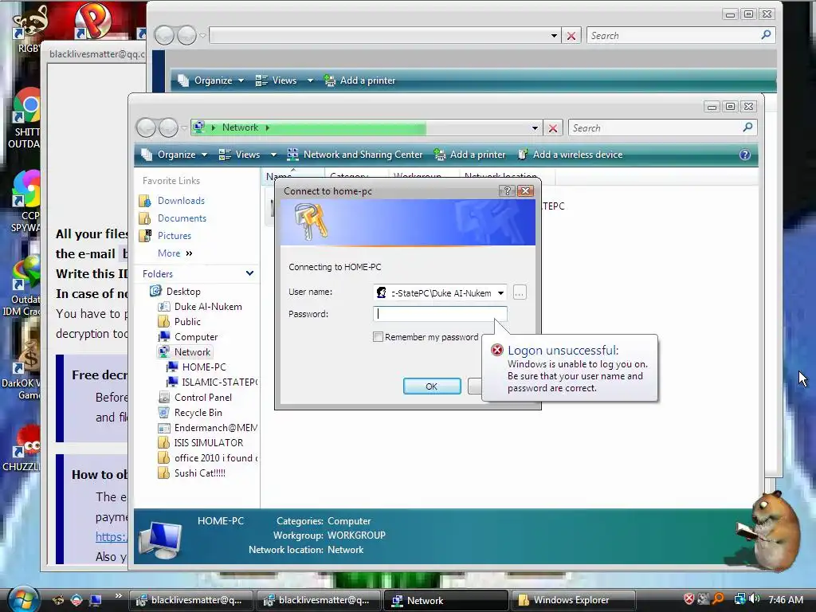Click the Windows Start orb
The height and width of the screenshot is (612, 816).
23,599
